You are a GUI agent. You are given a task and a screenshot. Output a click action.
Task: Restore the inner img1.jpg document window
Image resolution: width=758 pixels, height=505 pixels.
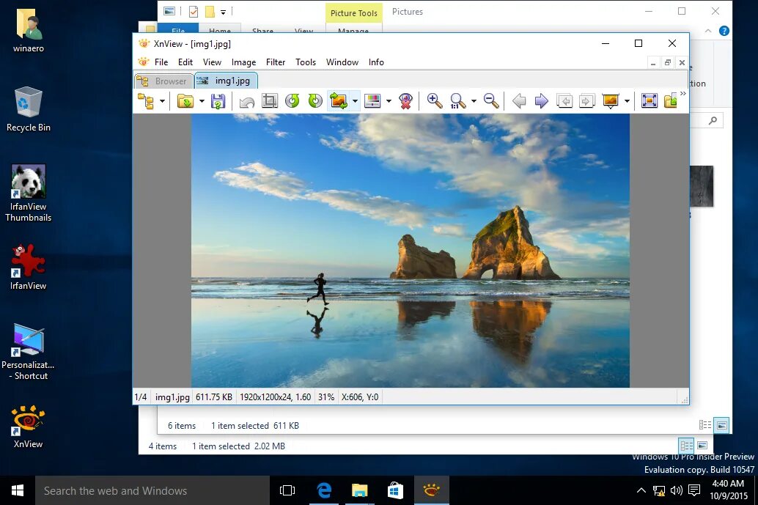pos(668,63)
